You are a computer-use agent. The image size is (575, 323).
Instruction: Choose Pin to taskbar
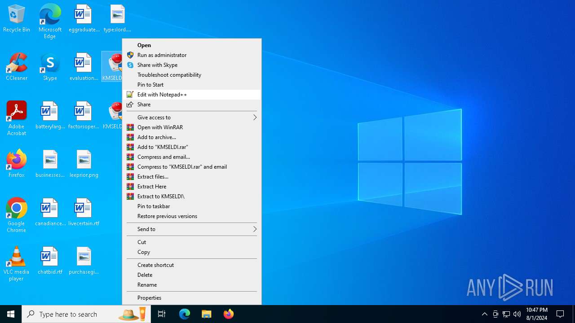(x=192, y=206)
